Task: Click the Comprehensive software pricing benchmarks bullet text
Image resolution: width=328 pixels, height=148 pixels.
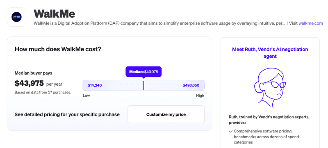Action: click(266, 137)
